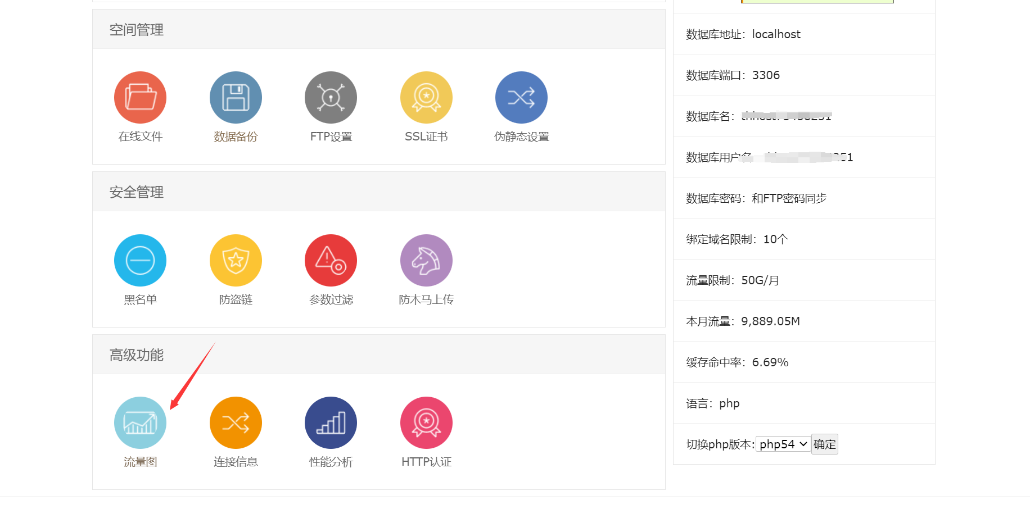This screenshot has height=509, width=1030.
Task: Select php54 from version selector
Action: point(783,444)
